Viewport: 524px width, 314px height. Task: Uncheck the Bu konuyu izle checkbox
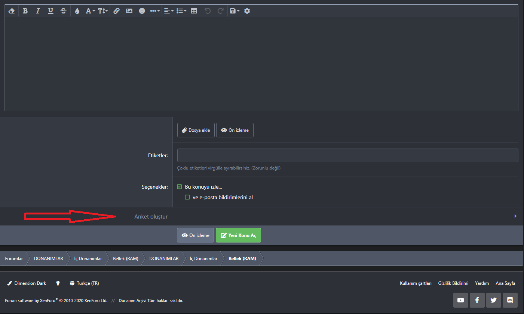tap(180, 187)
